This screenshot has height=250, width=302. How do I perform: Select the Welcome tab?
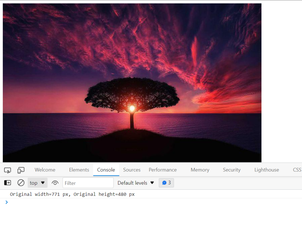point(45,170)
